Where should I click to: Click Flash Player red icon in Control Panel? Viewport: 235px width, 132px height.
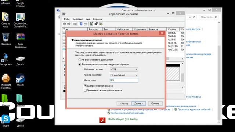point(102,120)
